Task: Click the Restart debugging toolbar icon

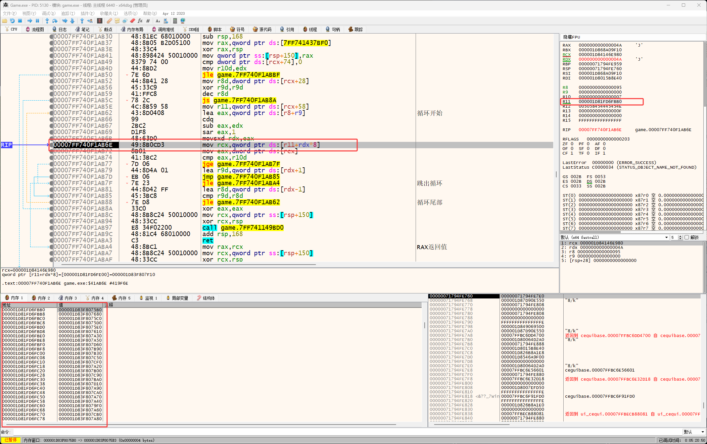Action: coord(12,21)
